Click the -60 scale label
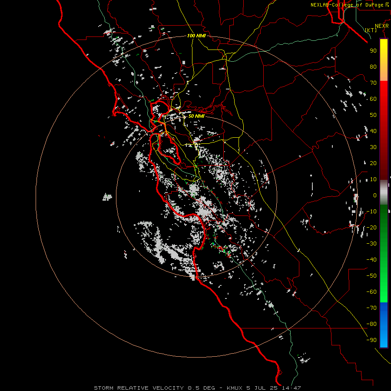Viewport: 391px width, 391px height. coord(371,292)
